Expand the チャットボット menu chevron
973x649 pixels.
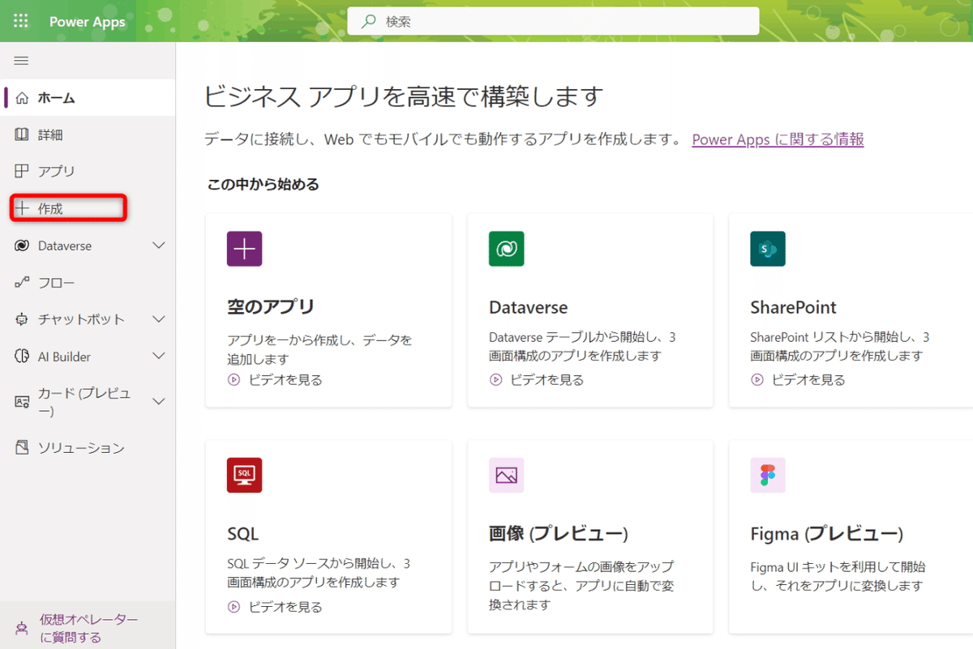click(159, 319)
